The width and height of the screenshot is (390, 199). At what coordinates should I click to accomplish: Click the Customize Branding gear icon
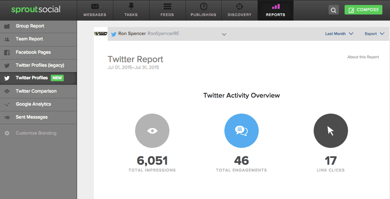click(7, 133)
